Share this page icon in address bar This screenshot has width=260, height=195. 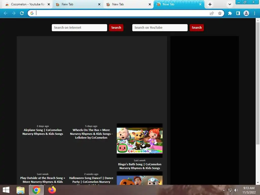[x=212, y=13]
